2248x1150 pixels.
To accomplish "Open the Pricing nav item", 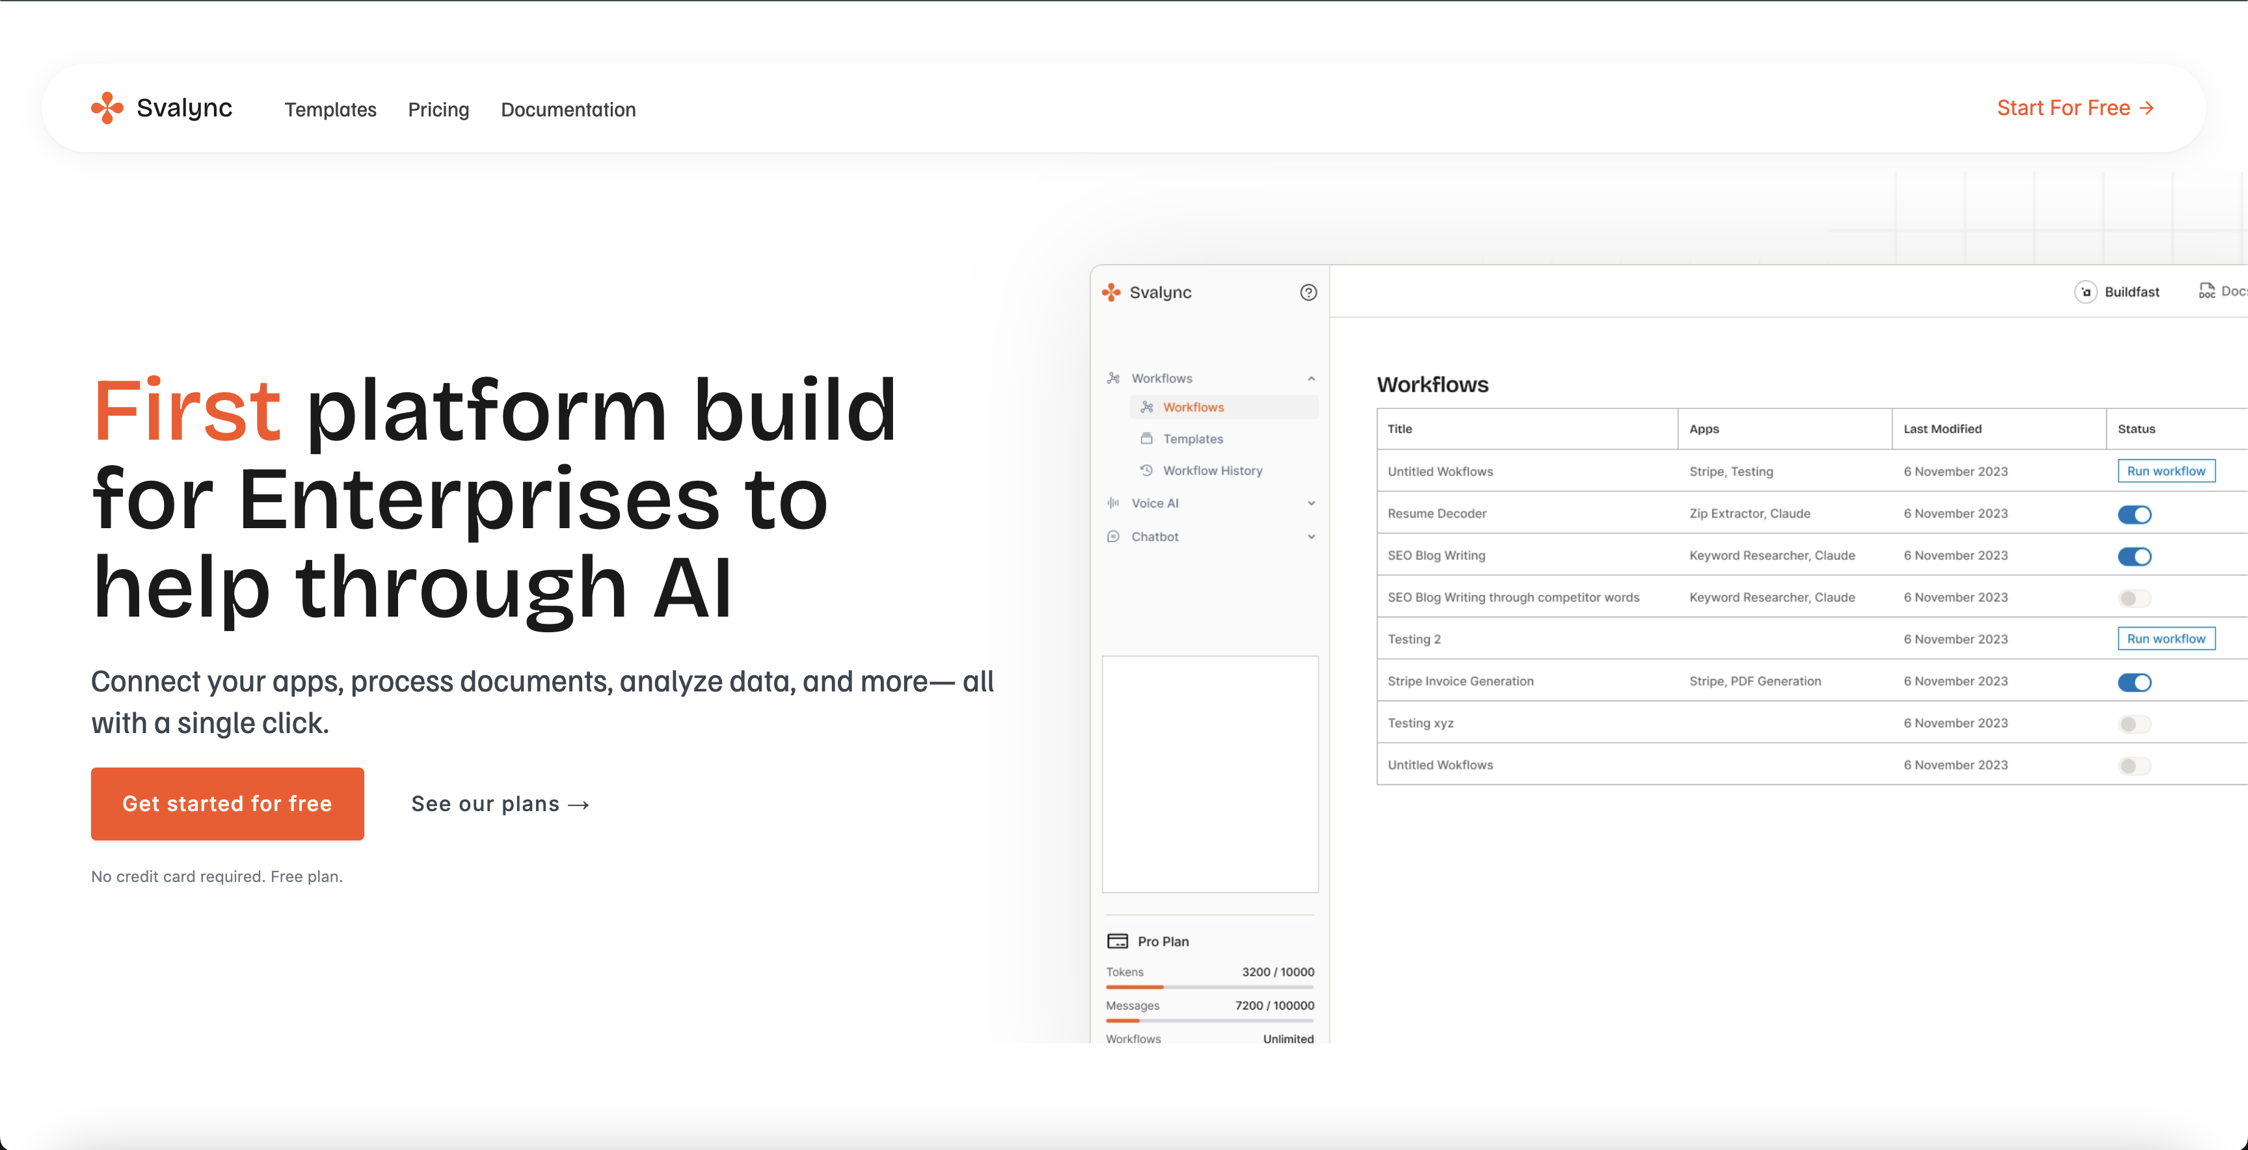I will click(x=438, y=110).
